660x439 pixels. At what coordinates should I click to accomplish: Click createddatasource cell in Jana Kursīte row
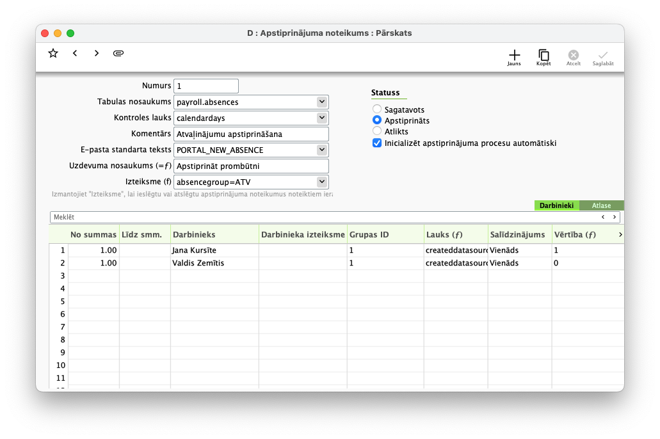coord(456,250)
